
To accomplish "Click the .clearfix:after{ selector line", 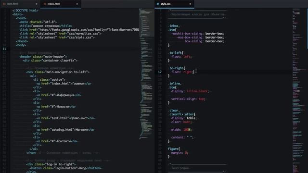I will coord(182,114).
